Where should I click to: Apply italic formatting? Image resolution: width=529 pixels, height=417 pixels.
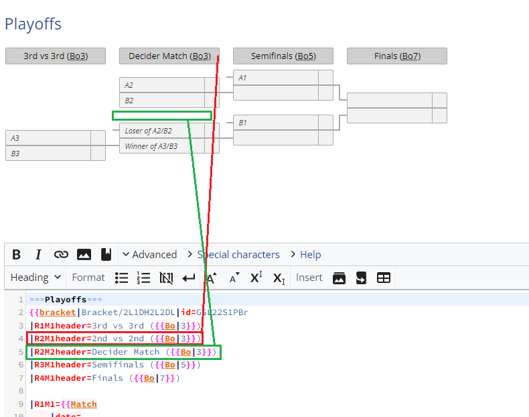(x=38, y=254)
